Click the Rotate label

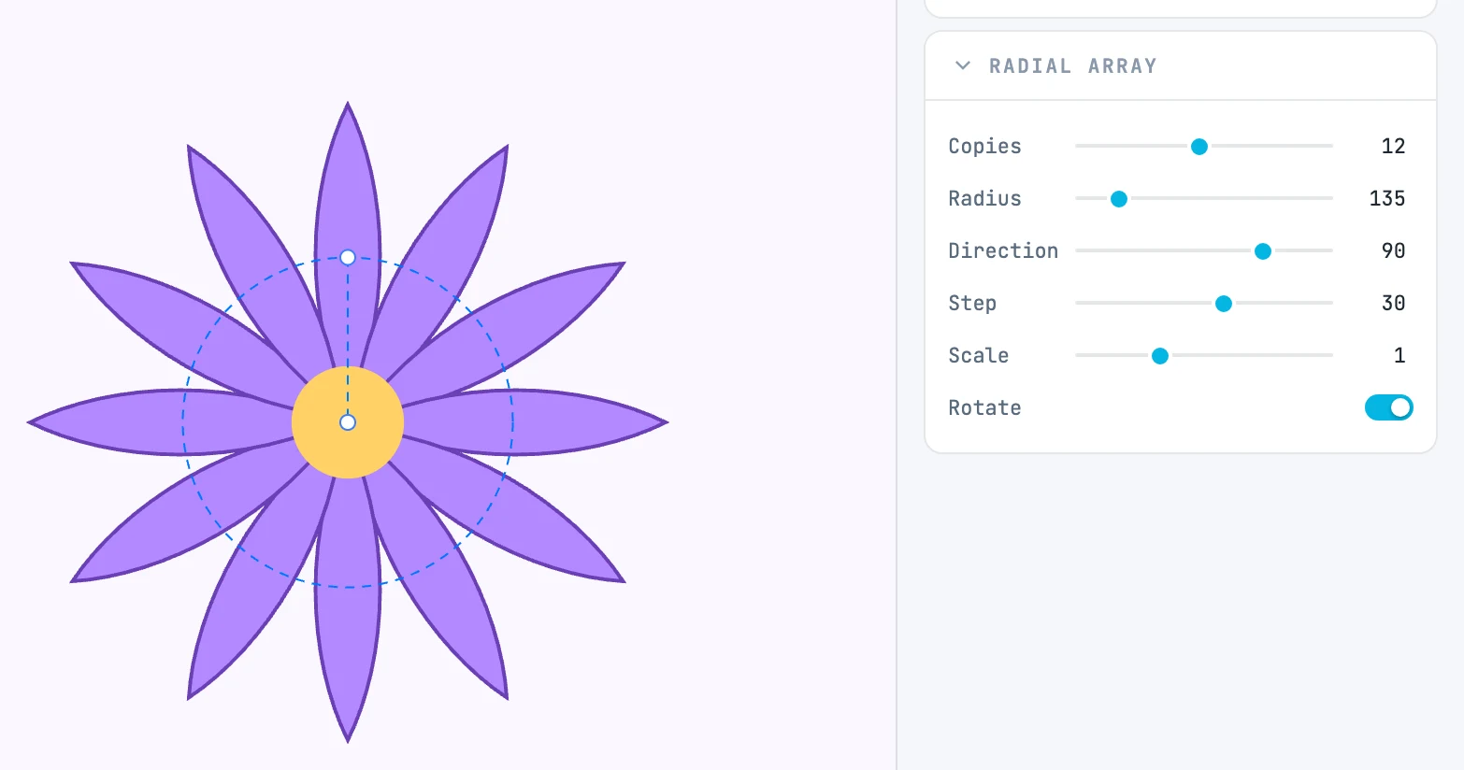[984, 407]
